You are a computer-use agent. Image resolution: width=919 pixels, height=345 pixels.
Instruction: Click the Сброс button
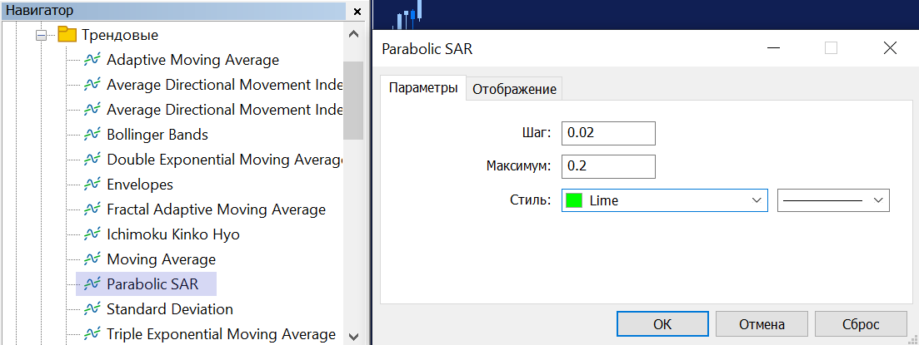tap(861, 324)
